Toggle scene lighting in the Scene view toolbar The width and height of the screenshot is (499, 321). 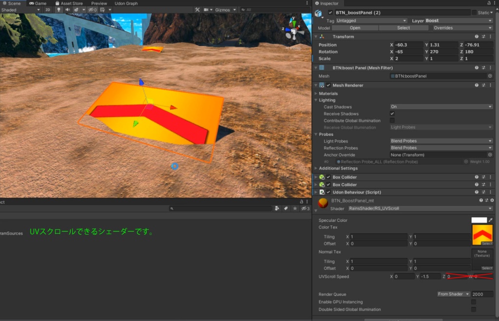[59, 10]
